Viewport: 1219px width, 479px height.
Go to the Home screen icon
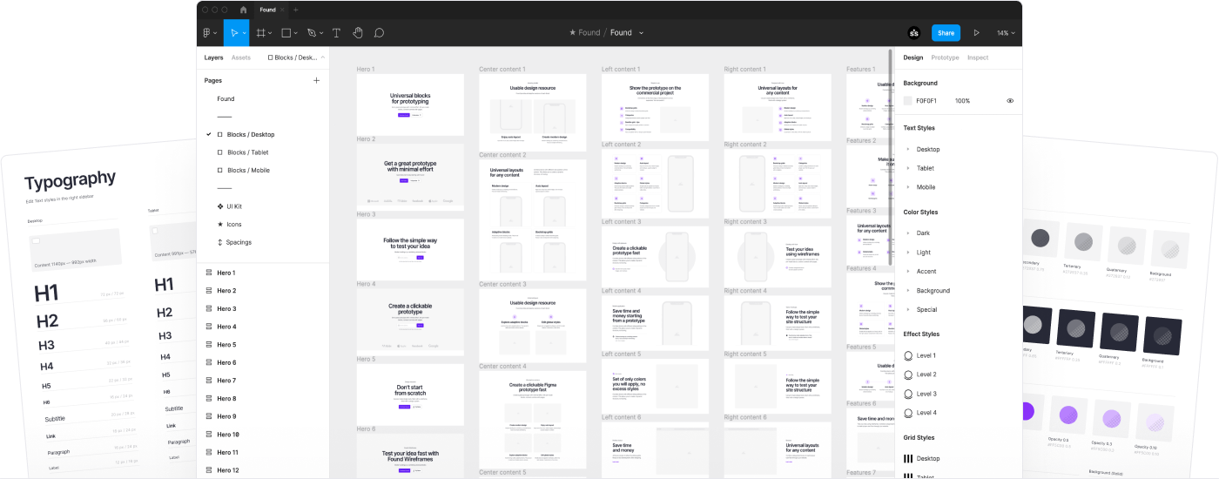(243, 10)
